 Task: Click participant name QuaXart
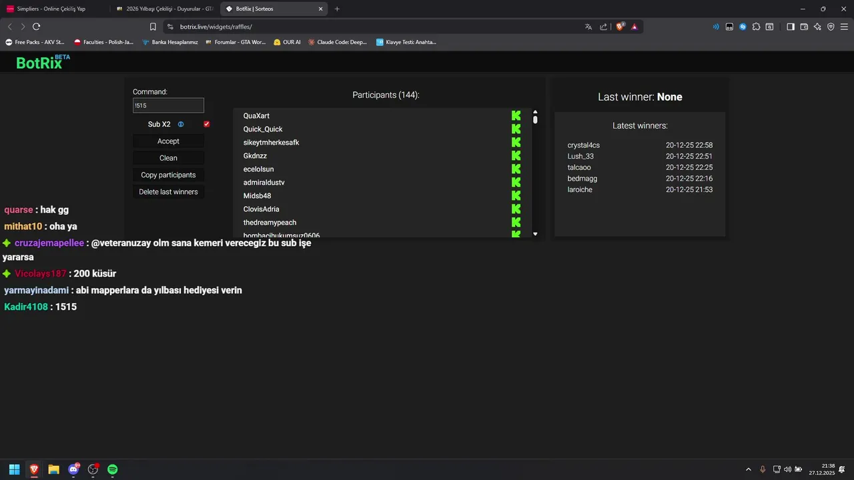pos(256,116)
